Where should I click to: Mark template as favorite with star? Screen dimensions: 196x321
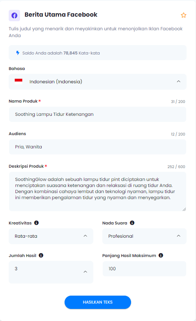[x=183, y=15]
